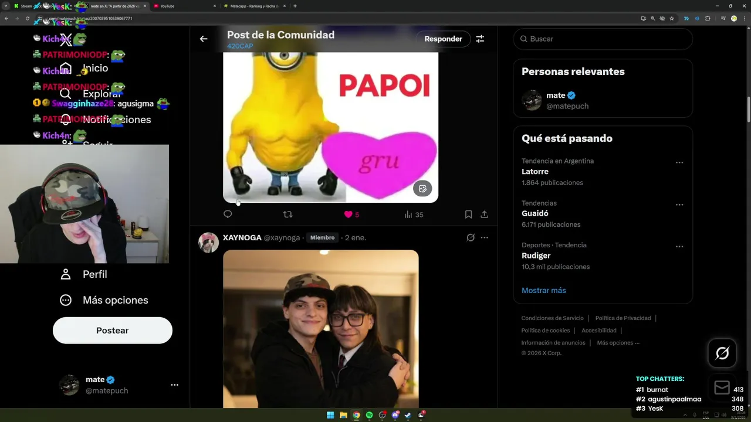Screen dimensions: 751x422
Task: More options for the Latorre trend
Action: pyautogui.click(x=679, y=162)
